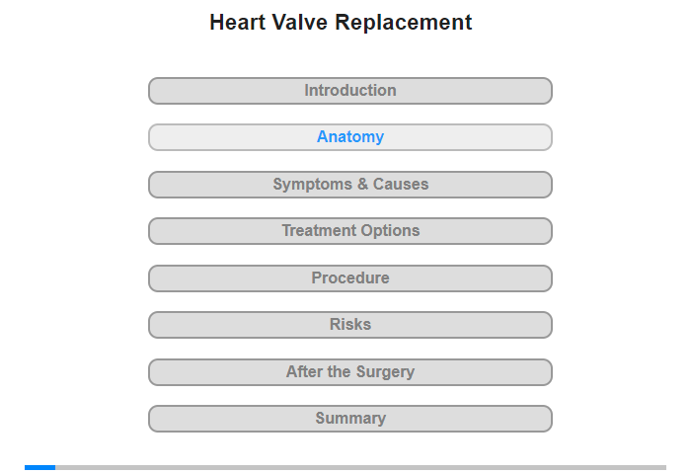Click the Procedure button
Screen dimensions: 691x474
[x=350, y=278]
